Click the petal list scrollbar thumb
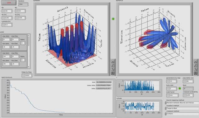 point(29,41)
